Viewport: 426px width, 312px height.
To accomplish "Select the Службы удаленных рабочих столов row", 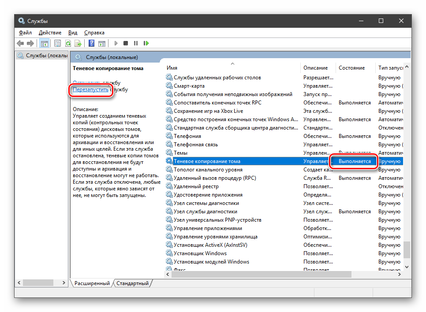I will [x=284, y=78].
